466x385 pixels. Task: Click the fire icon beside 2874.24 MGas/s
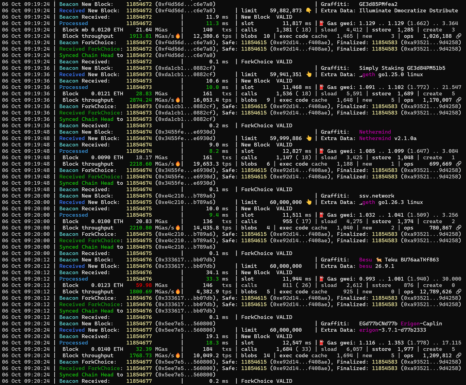tap(178, 100)
